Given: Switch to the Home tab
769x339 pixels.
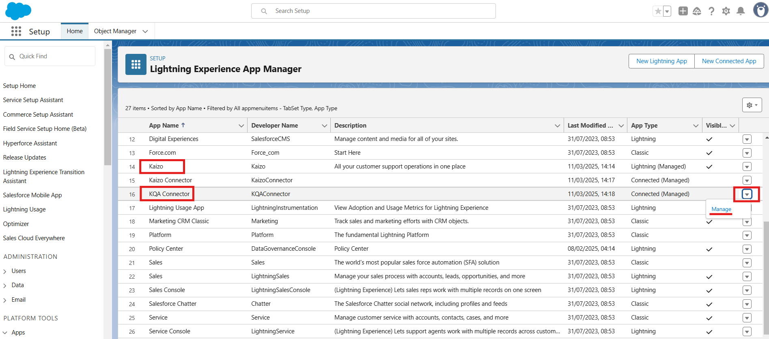Looking at the screenshot, I should coord(75,31).
